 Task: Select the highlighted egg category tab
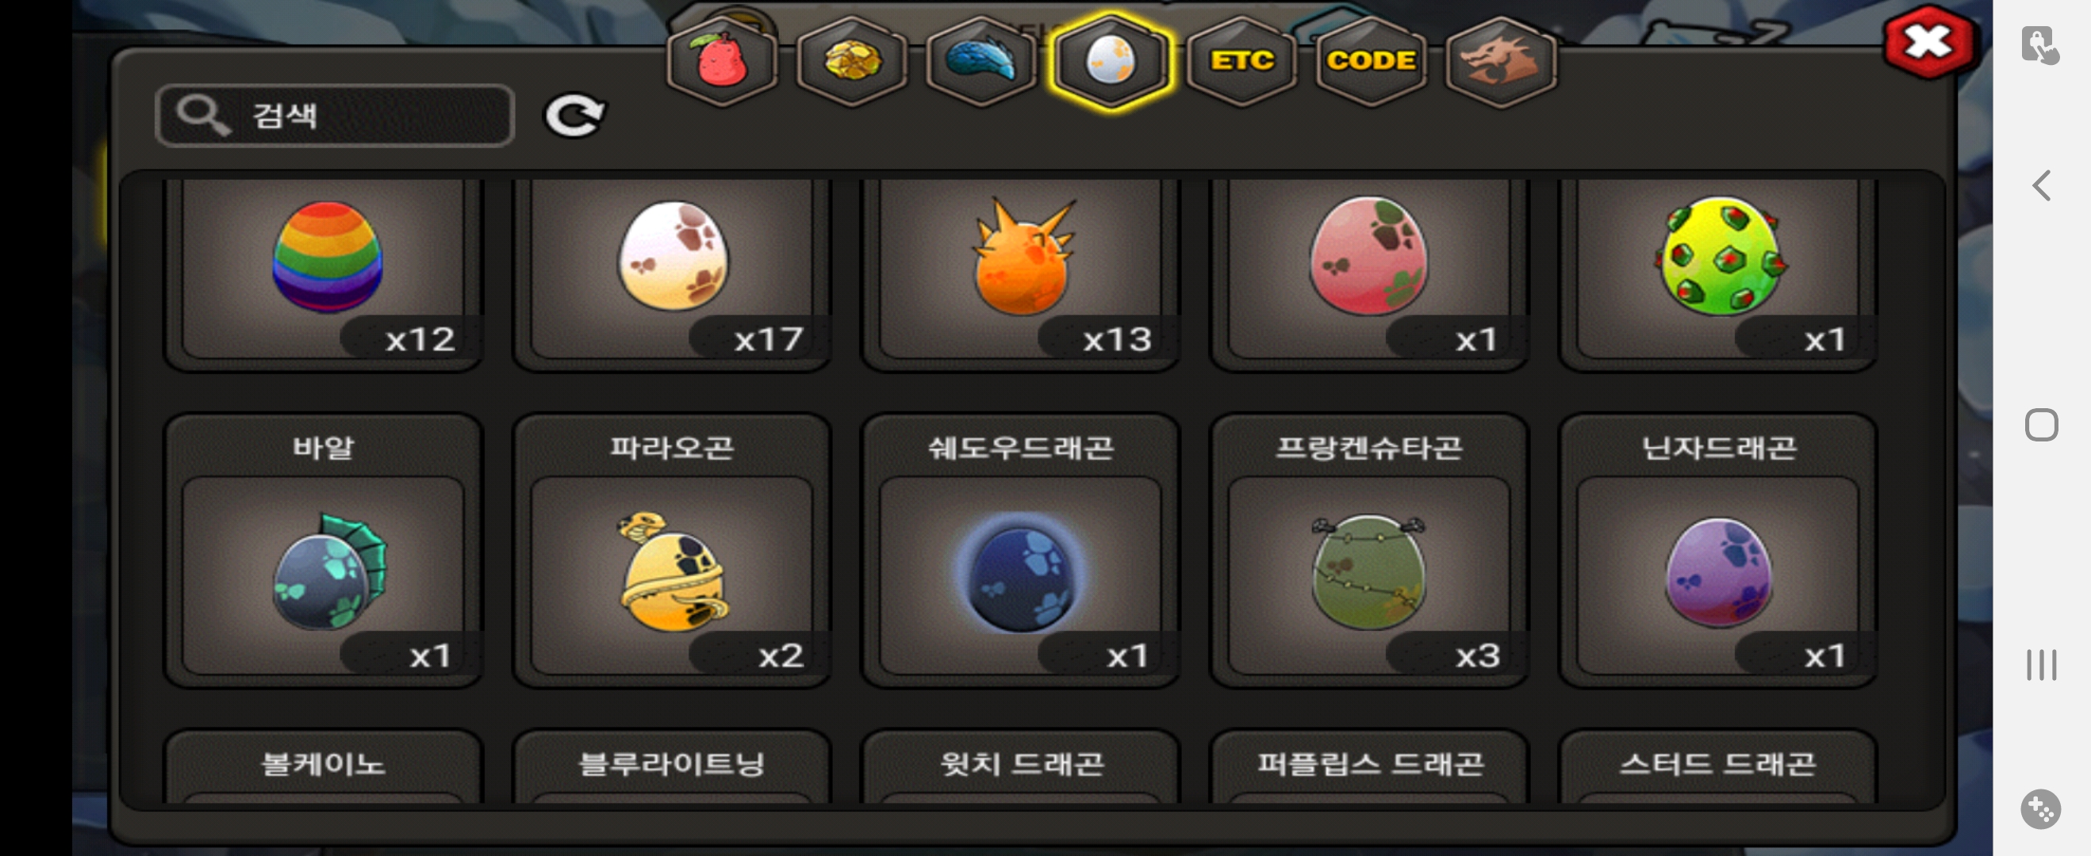[x=1111, y=62]
